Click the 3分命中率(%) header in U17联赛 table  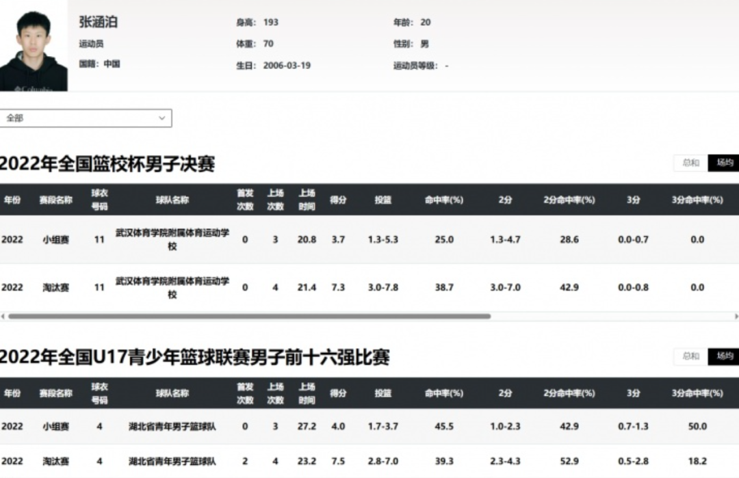(697, 393)
